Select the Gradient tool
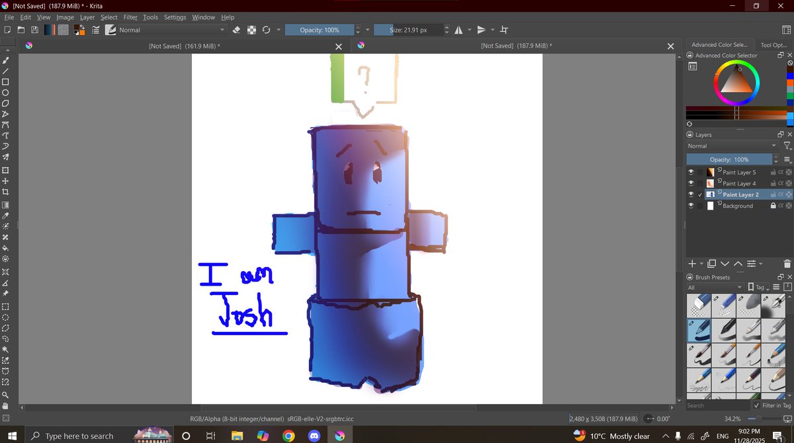 [x=5, y=205]
